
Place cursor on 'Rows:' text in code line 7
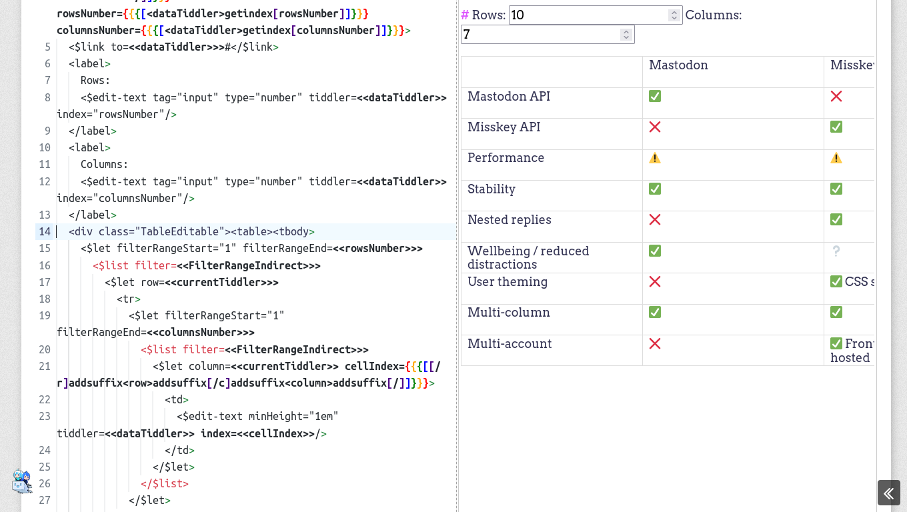coord(95,81)
